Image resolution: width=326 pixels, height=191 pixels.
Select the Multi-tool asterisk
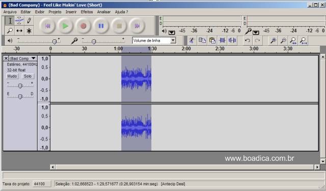coord(29,31)
